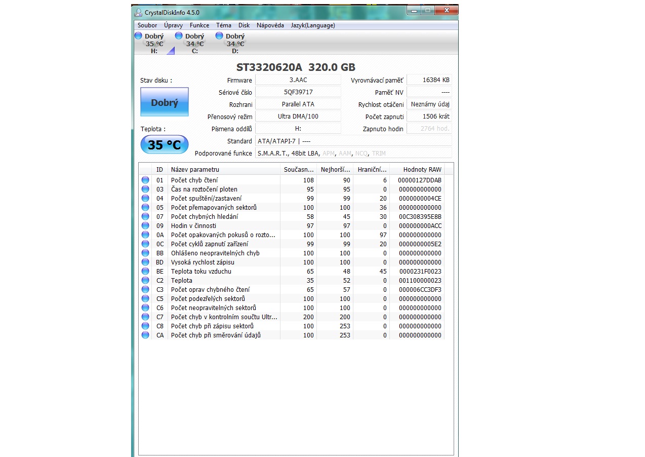Open the Úpravy menu
Screen dimensions: 645x457
coord(173,25)
